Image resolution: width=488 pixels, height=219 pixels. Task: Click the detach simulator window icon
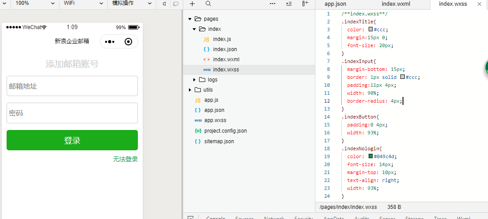176,4
